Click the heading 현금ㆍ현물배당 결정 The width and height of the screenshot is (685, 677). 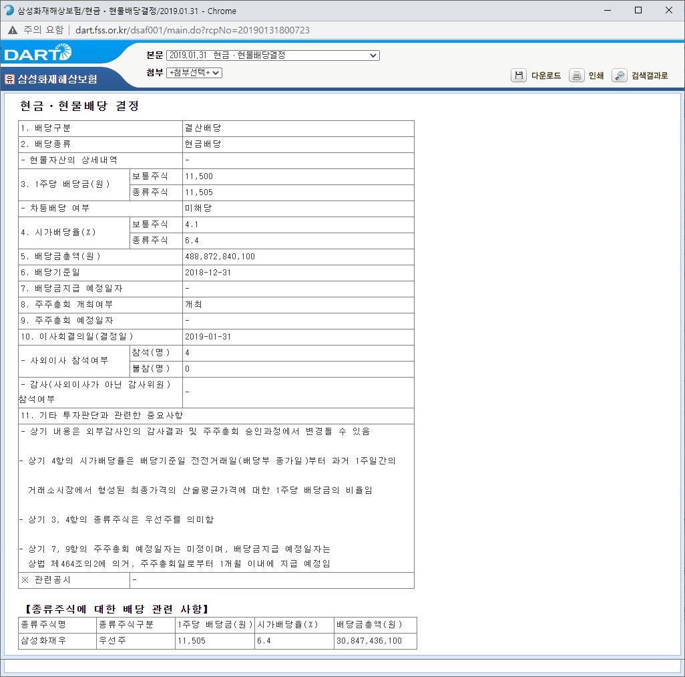79,106
